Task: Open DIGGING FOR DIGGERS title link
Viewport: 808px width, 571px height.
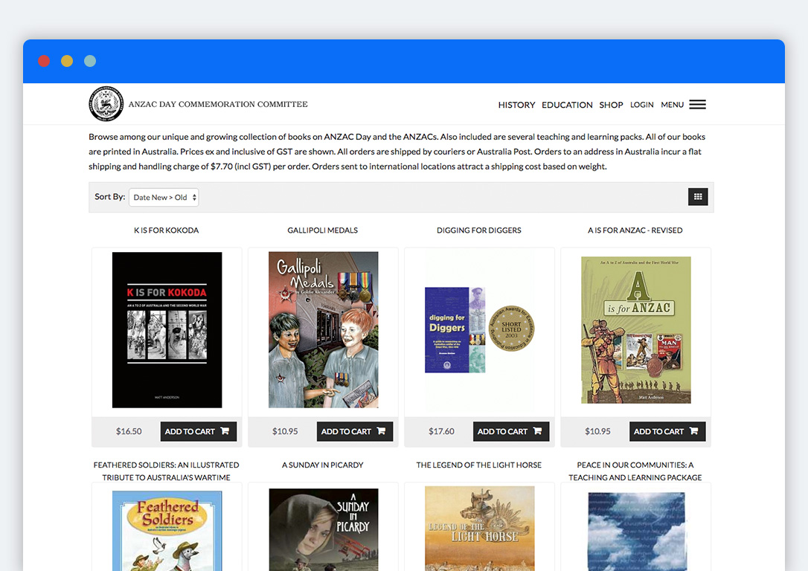Action: click(x=478, y=230)
